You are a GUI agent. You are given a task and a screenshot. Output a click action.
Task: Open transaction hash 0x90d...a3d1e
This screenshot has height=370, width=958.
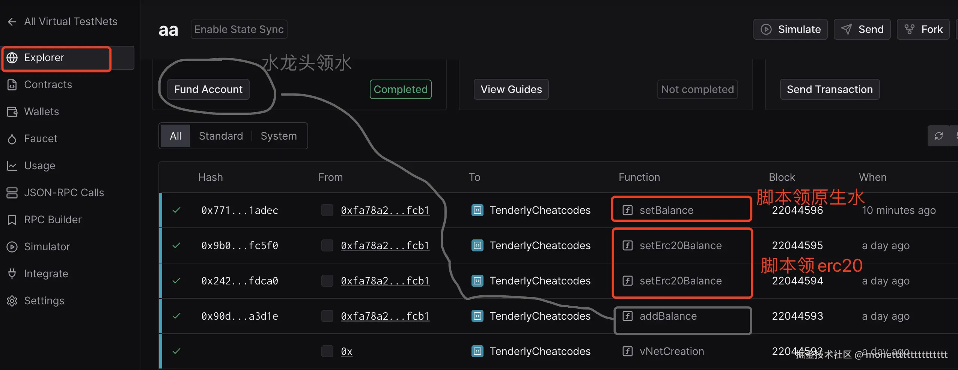coord(239,316)
